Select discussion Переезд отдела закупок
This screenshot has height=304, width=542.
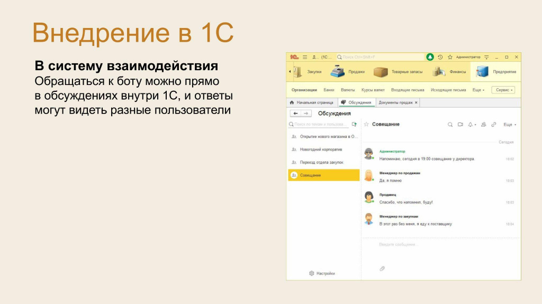[x=324, y=163]
